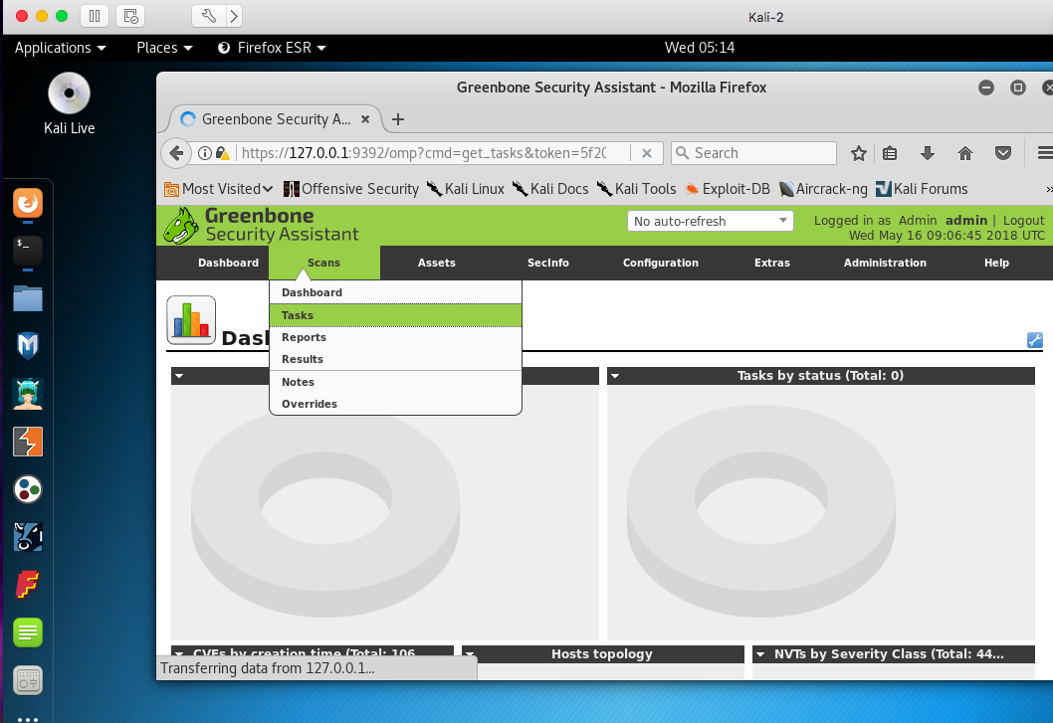Expand Tasks by status chart options
The width and height of the screenshot is (1053, 723).
click(x=614, y=376)
